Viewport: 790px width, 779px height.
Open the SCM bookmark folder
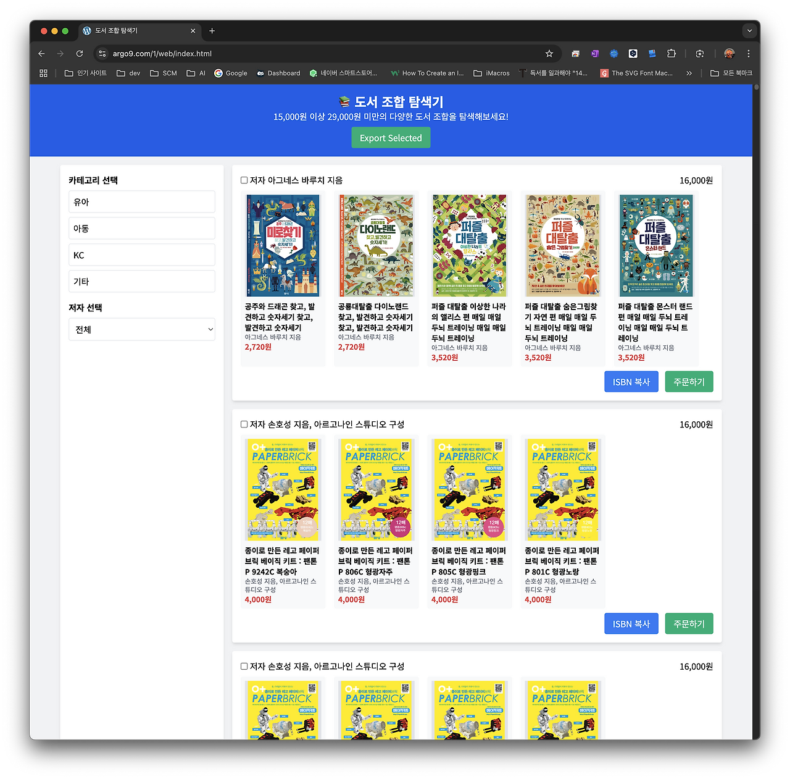click(x=164, y=73)
